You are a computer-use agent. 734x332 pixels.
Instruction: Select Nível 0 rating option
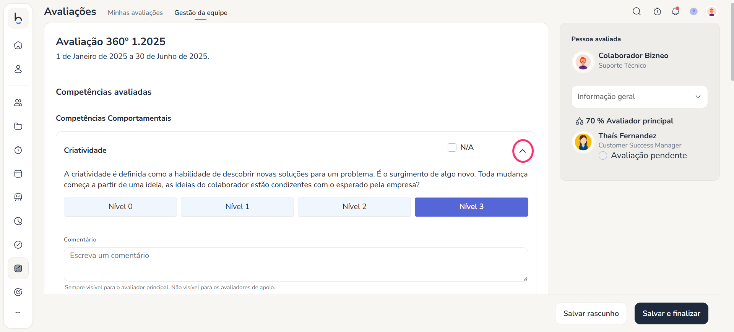point(120,207)
